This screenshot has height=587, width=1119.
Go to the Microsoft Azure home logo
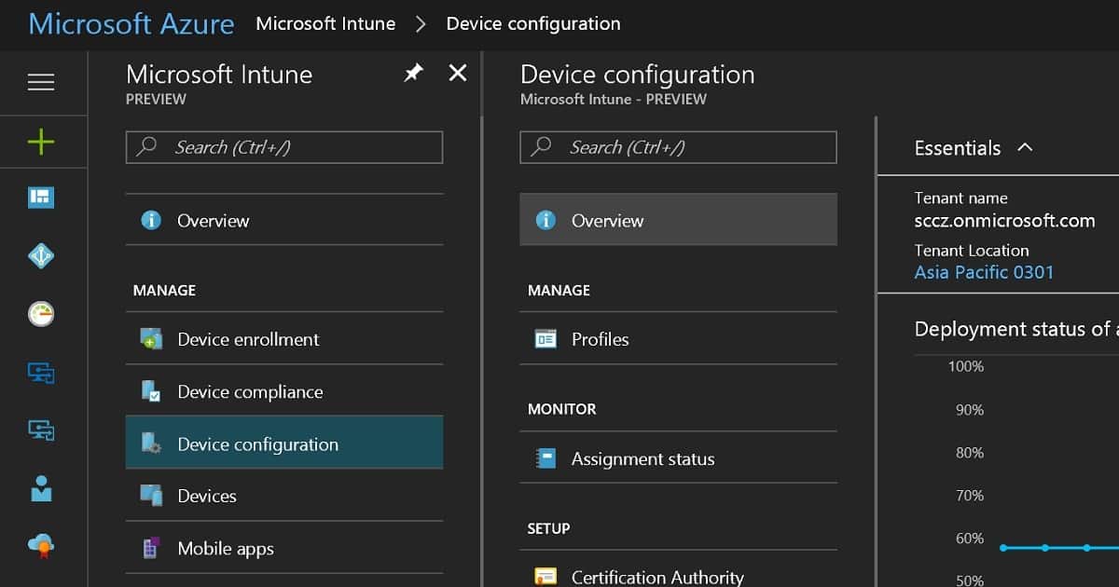(131, 23)
